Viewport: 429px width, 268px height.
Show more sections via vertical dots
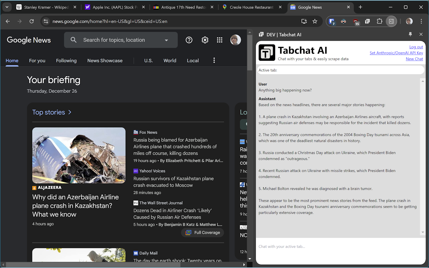(214, 60)
